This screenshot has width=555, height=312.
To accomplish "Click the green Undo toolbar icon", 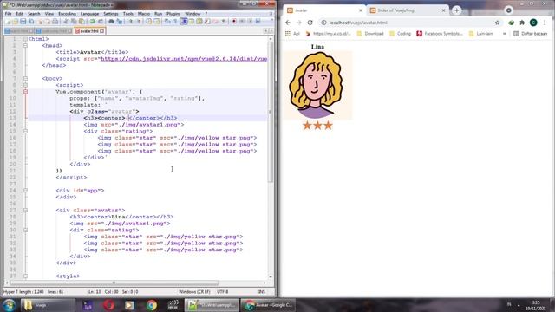I will [x=93, y=22].
